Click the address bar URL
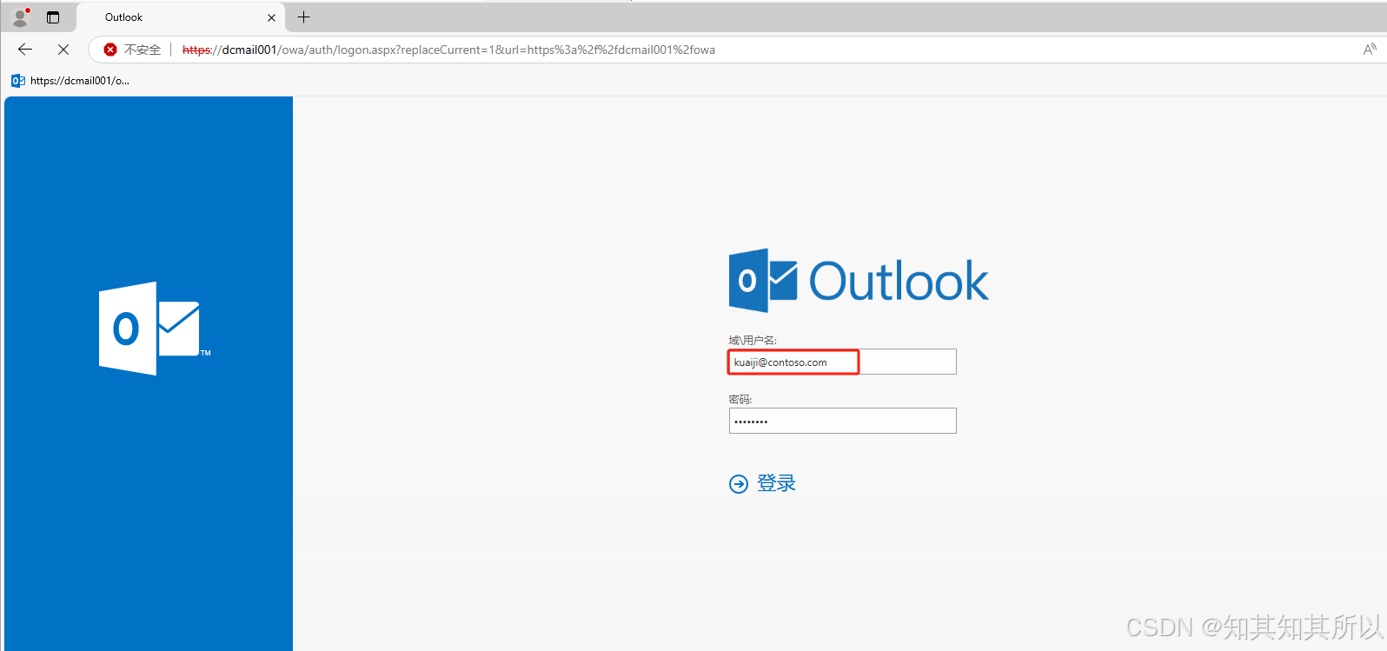The width and height of the screenshot is (1387, 651). (448, 50)
